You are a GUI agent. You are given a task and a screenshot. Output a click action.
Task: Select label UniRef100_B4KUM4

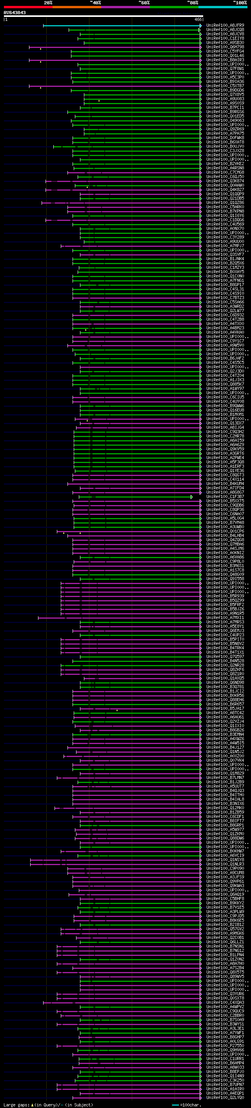225,484
